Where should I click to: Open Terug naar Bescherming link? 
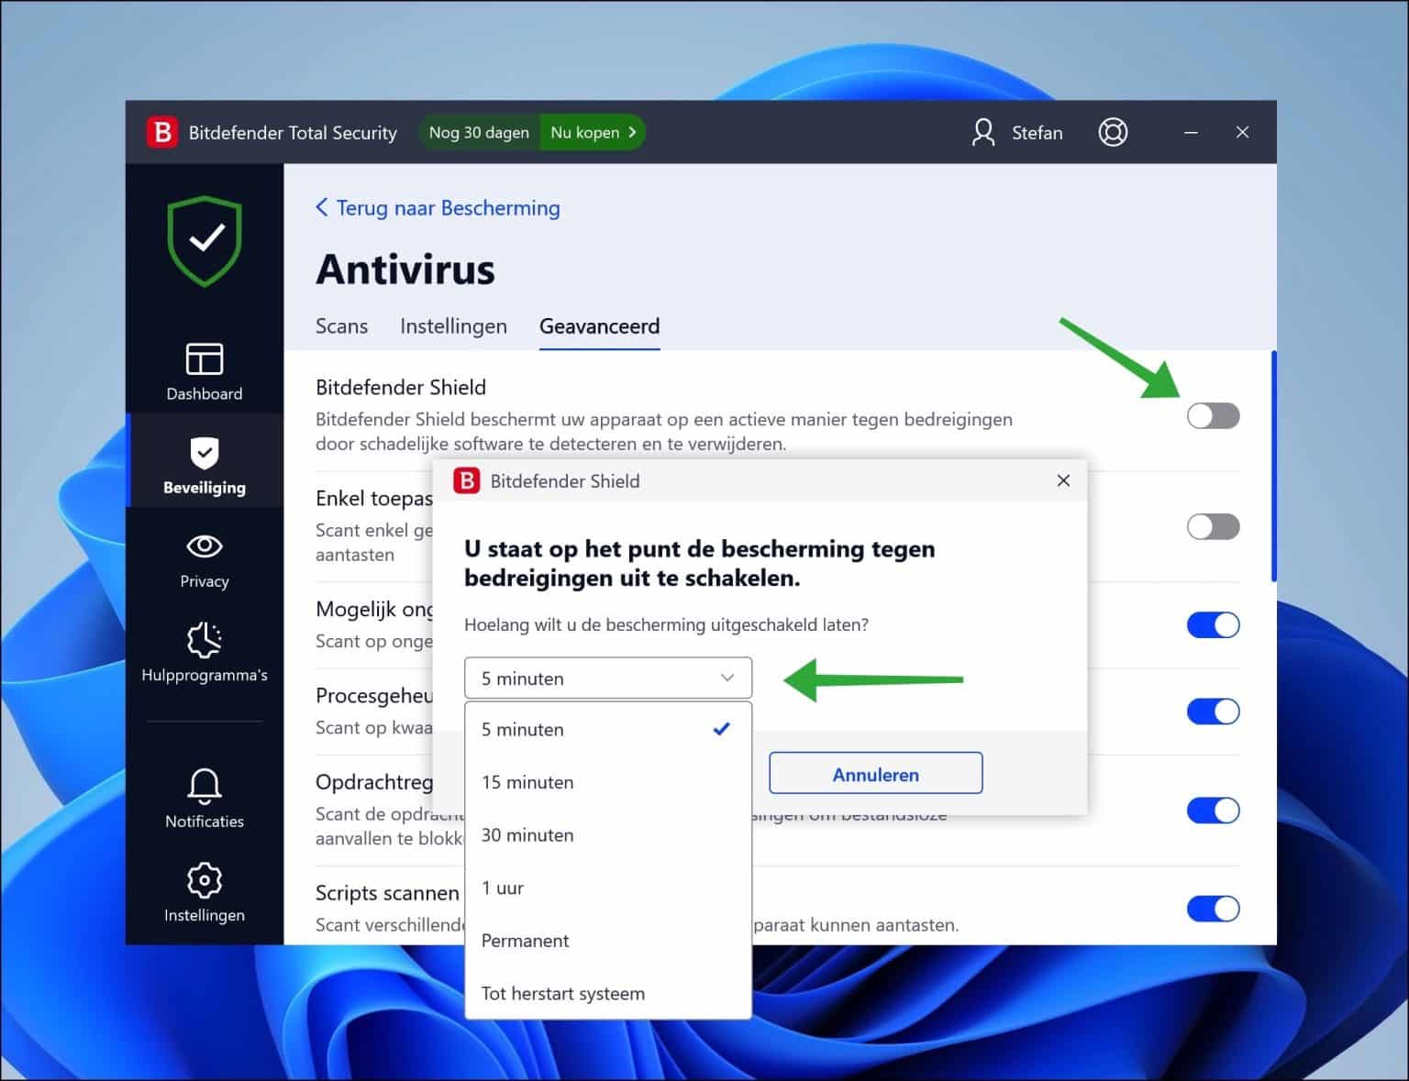438,208
